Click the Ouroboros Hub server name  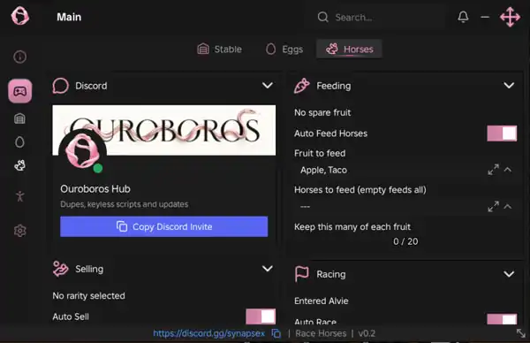click(x=95, y=189)
